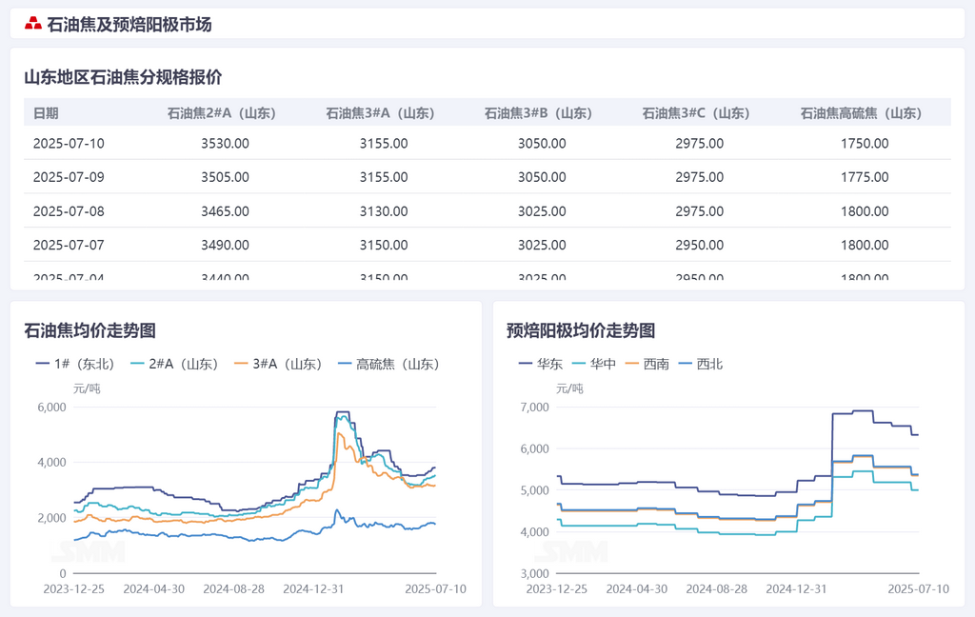This screenshot has width=975, height=617.
Task: Toggle 西北 series in anode legend
Action: (701, 364)
